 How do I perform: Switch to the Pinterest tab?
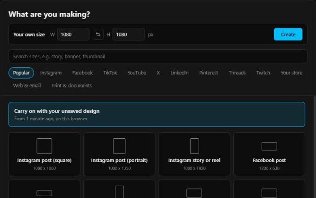(x=209, y=72)
